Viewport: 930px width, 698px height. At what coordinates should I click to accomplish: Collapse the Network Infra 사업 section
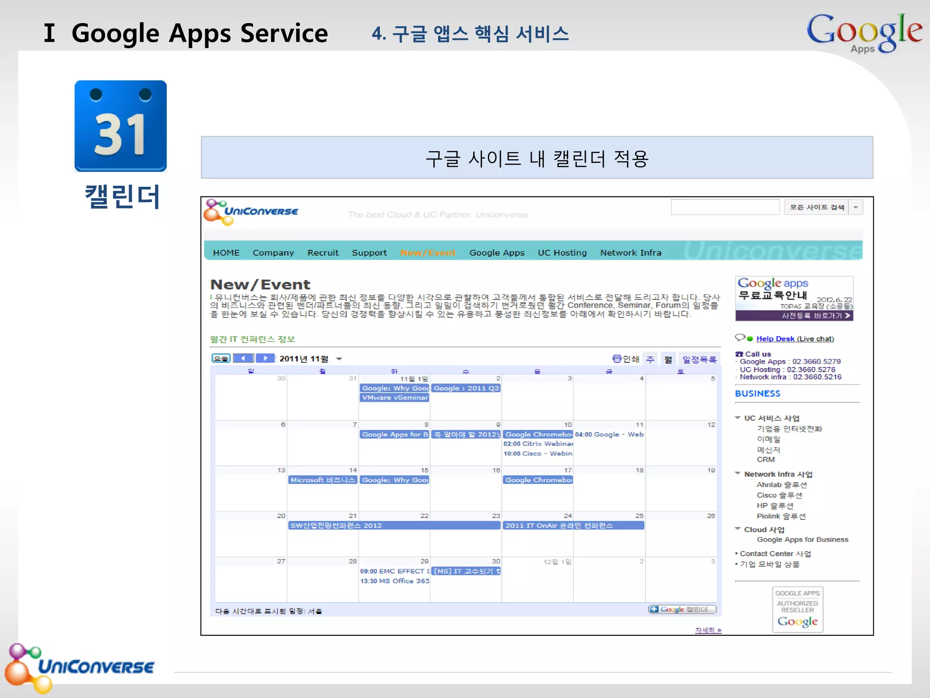point(737,474)
